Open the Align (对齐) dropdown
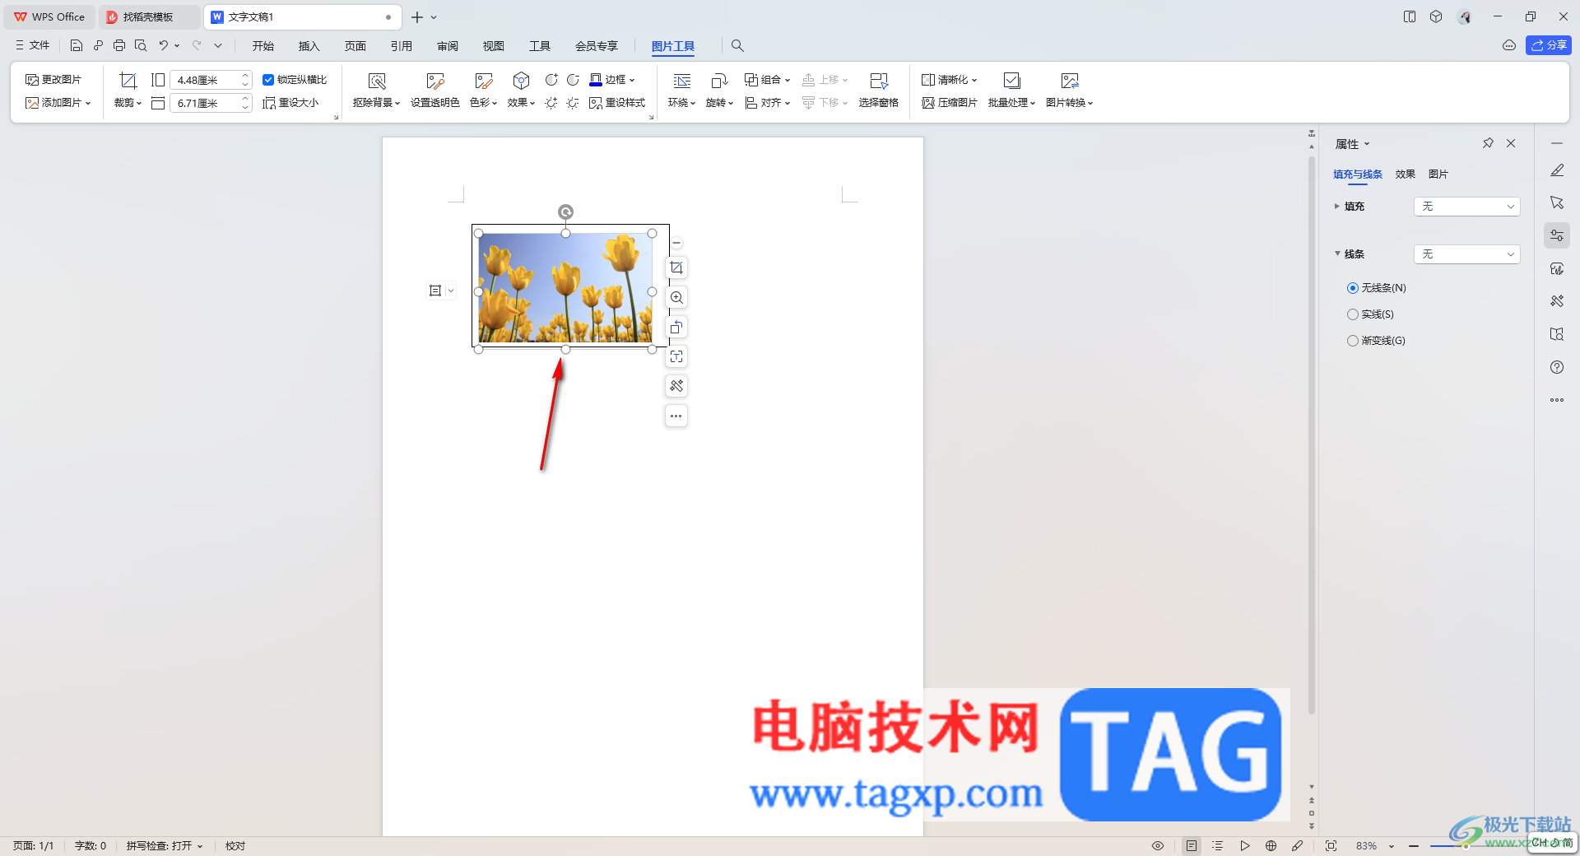Viewport: 1580px width, 856px height. pyautogui.click(x=767, y=103)
